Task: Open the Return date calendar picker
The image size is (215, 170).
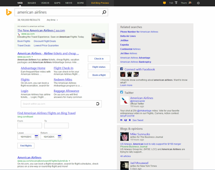Action: tap(59, 137)
